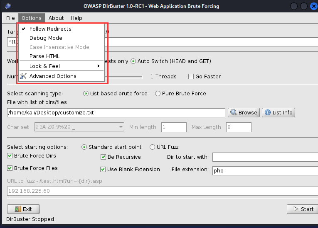The height and width of the screenshot is (228, 318).
Task: Click the Min length field
Action: (x=174, y=127)
